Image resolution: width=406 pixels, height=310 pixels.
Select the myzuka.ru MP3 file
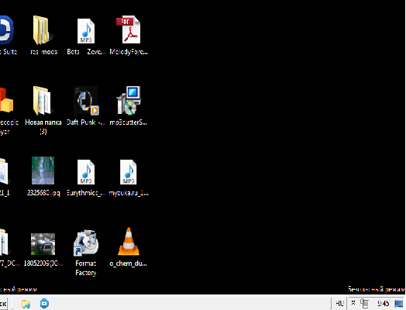129,176
